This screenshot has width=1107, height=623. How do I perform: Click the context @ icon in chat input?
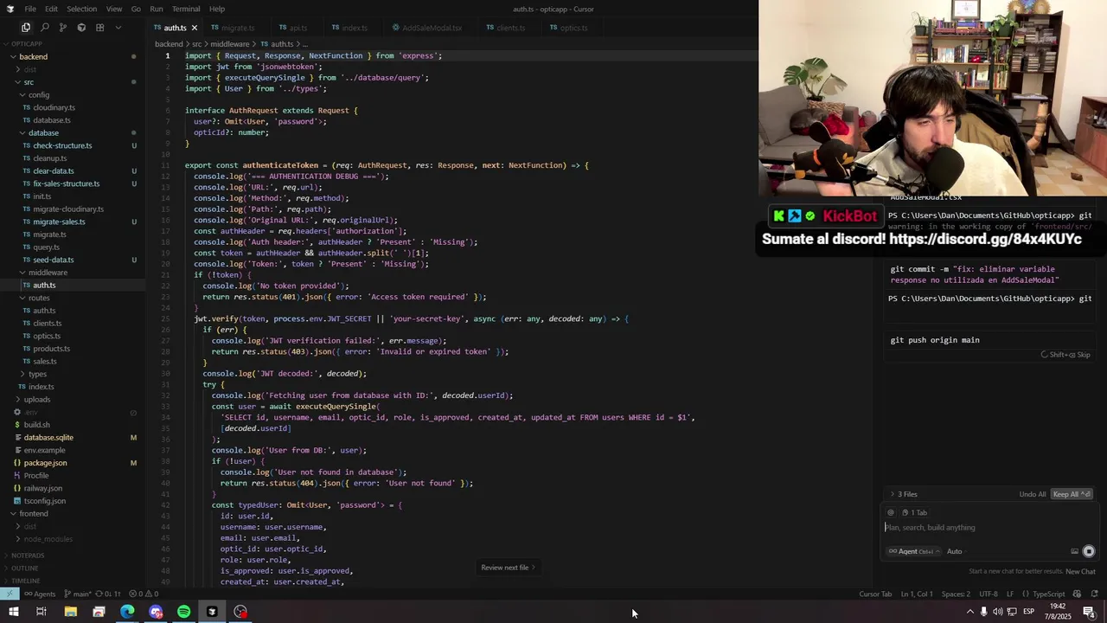(891, 512)
